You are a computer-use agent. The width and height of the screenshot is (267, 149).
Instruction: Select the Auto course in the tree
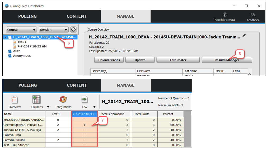pos(17,51)
